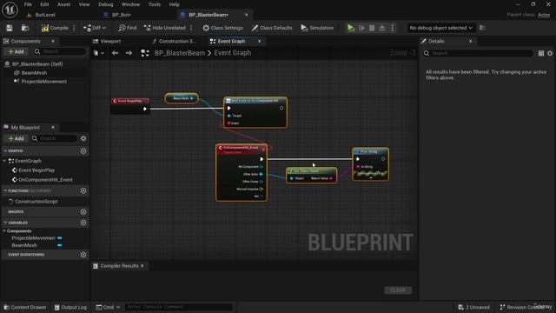Collapse the Components variable category

(x=4, y=230)
